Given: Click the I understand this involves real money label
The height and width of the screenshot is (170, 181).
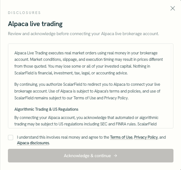Looking at the screenshot, I should click(91, 140).
